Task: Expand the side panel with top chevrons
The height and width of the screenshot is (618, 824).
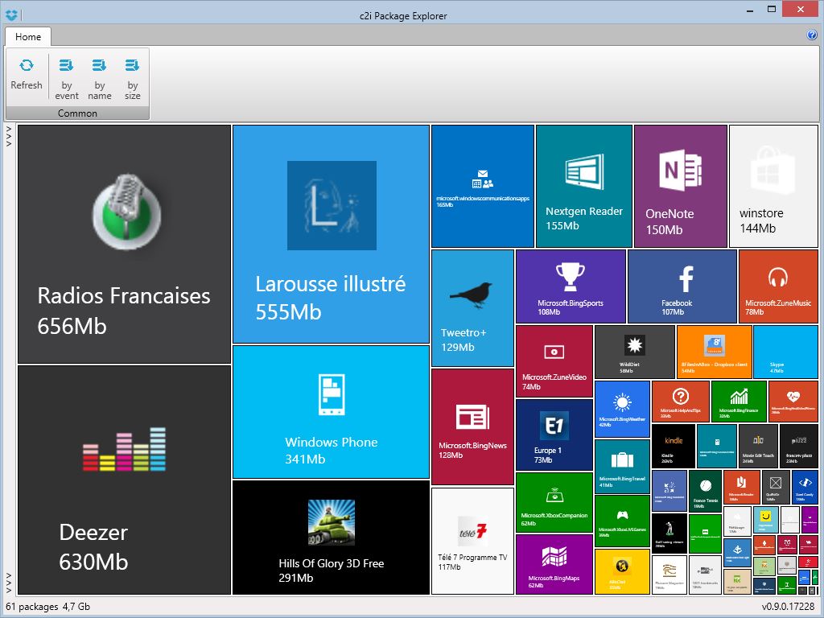Action: [x=9, y=135]
